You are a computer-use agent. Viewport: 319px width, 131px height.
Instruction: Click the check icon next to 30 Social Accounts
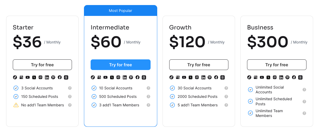point(172,88)
